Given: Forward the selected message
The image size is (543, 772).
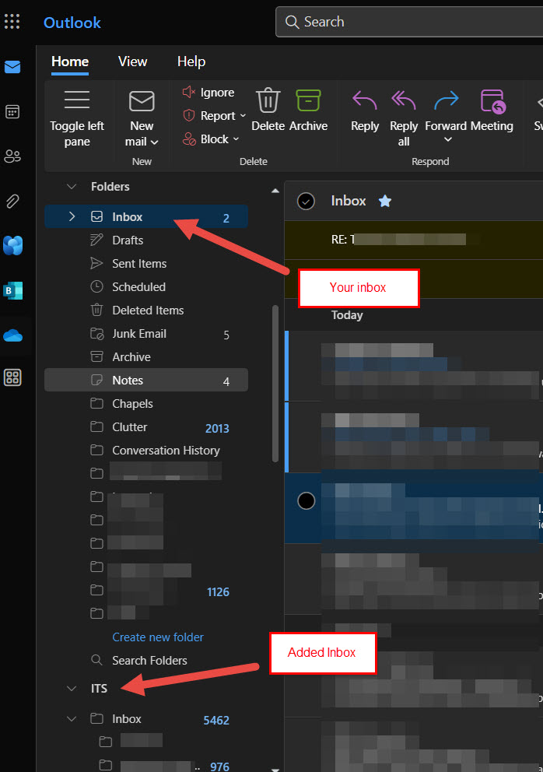Looking at the screenshot, I should click(x=446, y=110).
